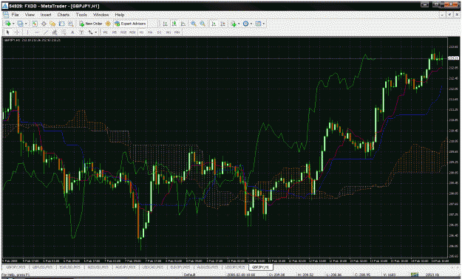Open the indicators list icon
This screenshot has height=279, width=462.
234,24
